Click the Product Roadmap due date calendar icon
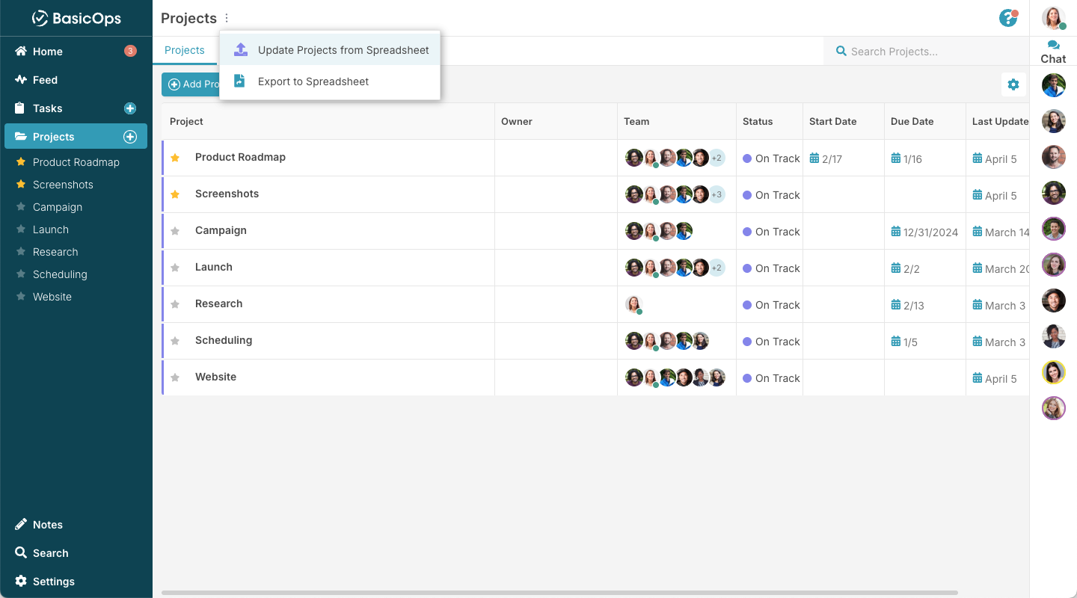Viewport: 1077px width, 598px height. tap(896, 158)
